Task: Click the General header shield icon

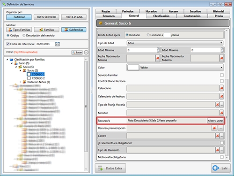Action: tap(101, 23)
